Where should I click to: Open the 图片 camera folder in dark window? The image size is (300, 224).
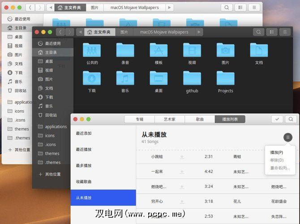[x=225, y=50]
